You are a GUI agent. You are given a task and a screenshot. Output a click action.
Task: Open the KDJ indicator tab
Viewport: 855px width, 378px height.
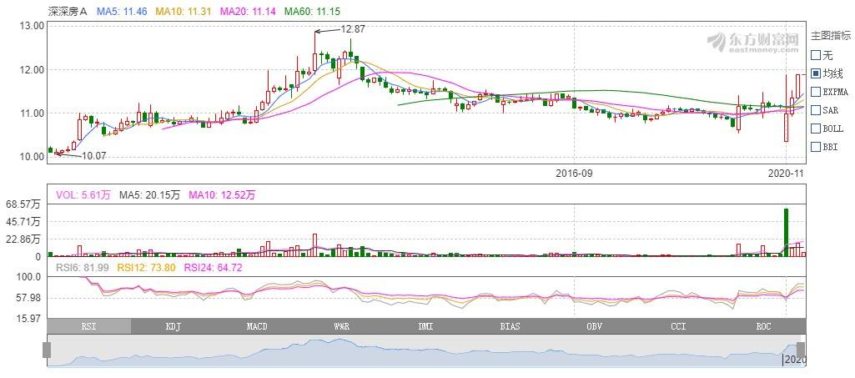click(x=173, y=326)
